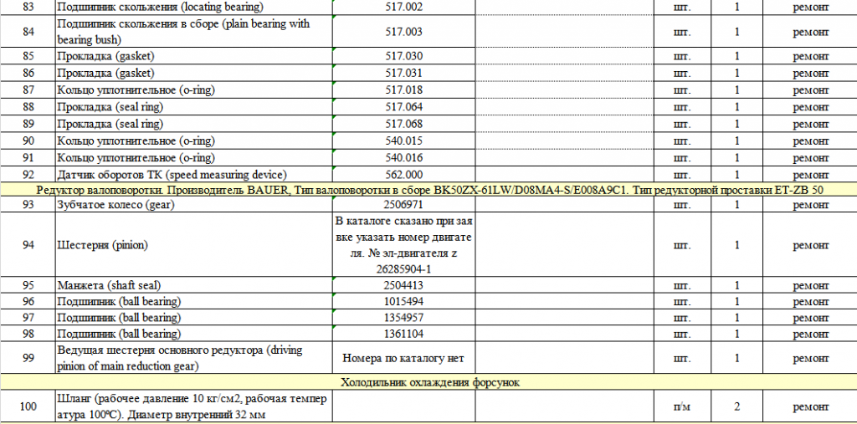Select the 'Редуктор валоповоротки' section header row

428,191
